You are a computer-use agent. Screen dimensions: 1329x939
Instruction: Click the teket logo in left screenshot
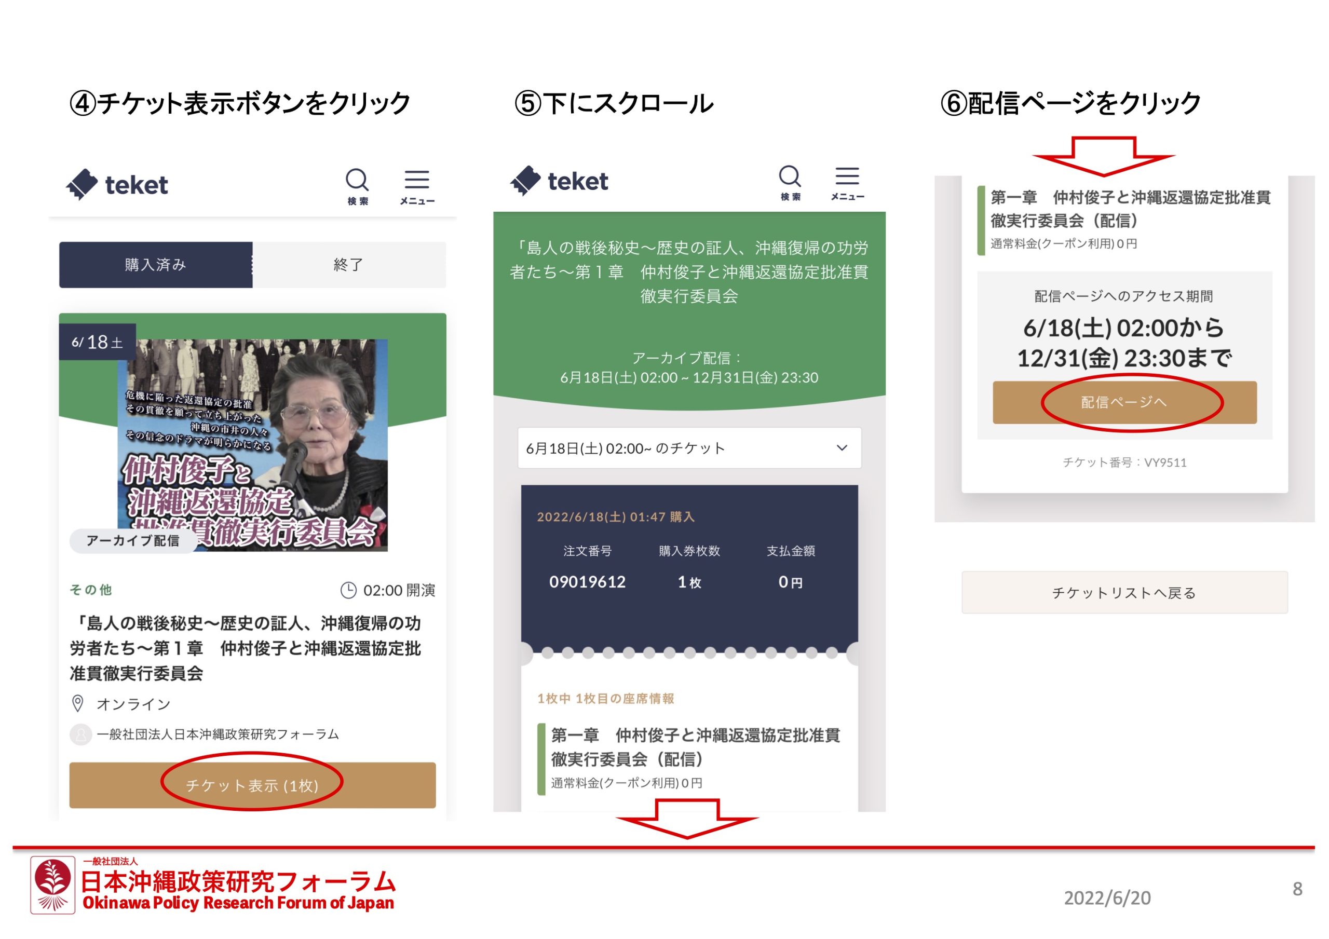pos(117,185)
